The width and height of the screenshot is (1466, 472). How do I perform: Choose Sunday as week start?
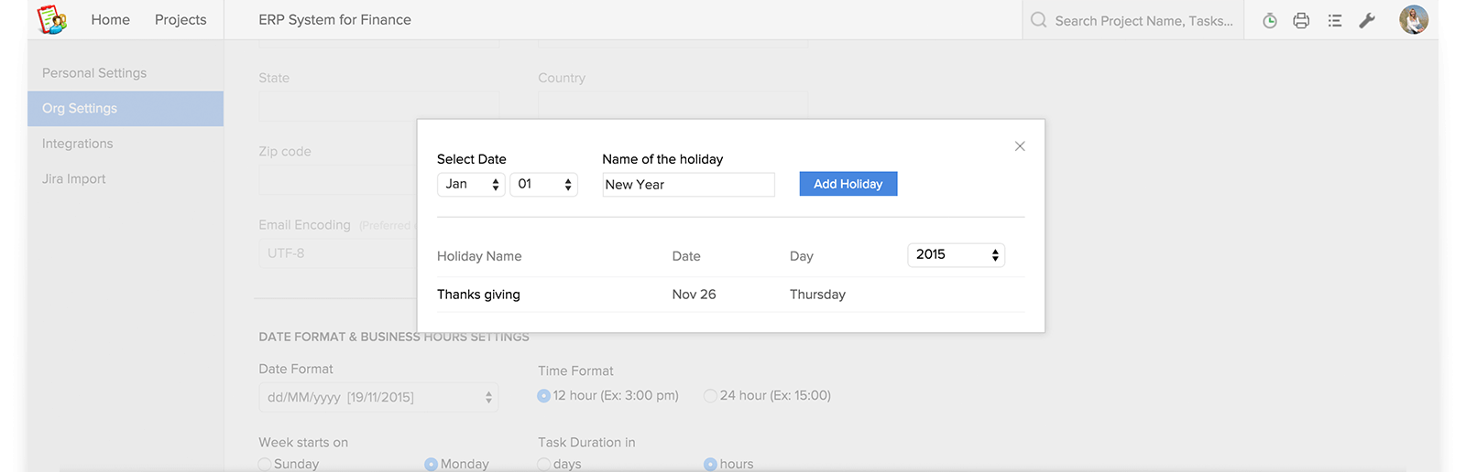265,465
